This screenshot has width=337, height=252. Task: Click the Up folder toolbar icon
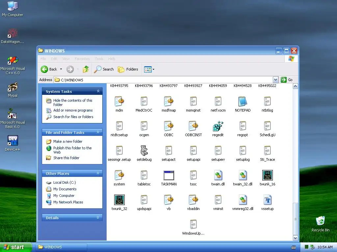(86, 69)
